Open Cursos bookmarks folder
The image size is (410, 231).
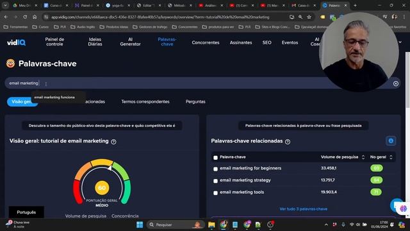point(40,27)
